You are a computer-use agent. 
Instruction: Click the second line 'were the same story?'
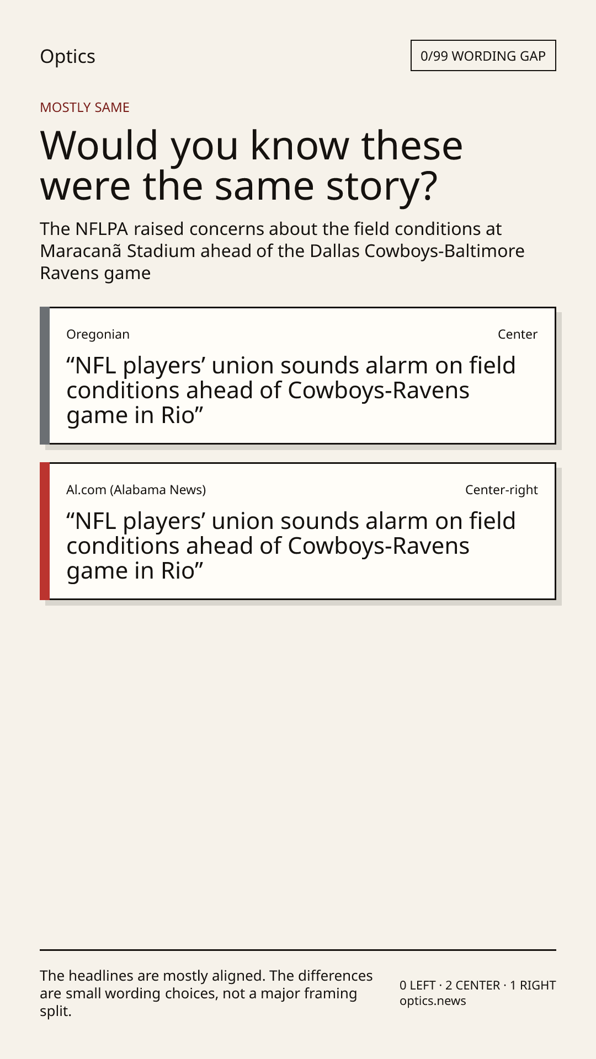(239, 186)
